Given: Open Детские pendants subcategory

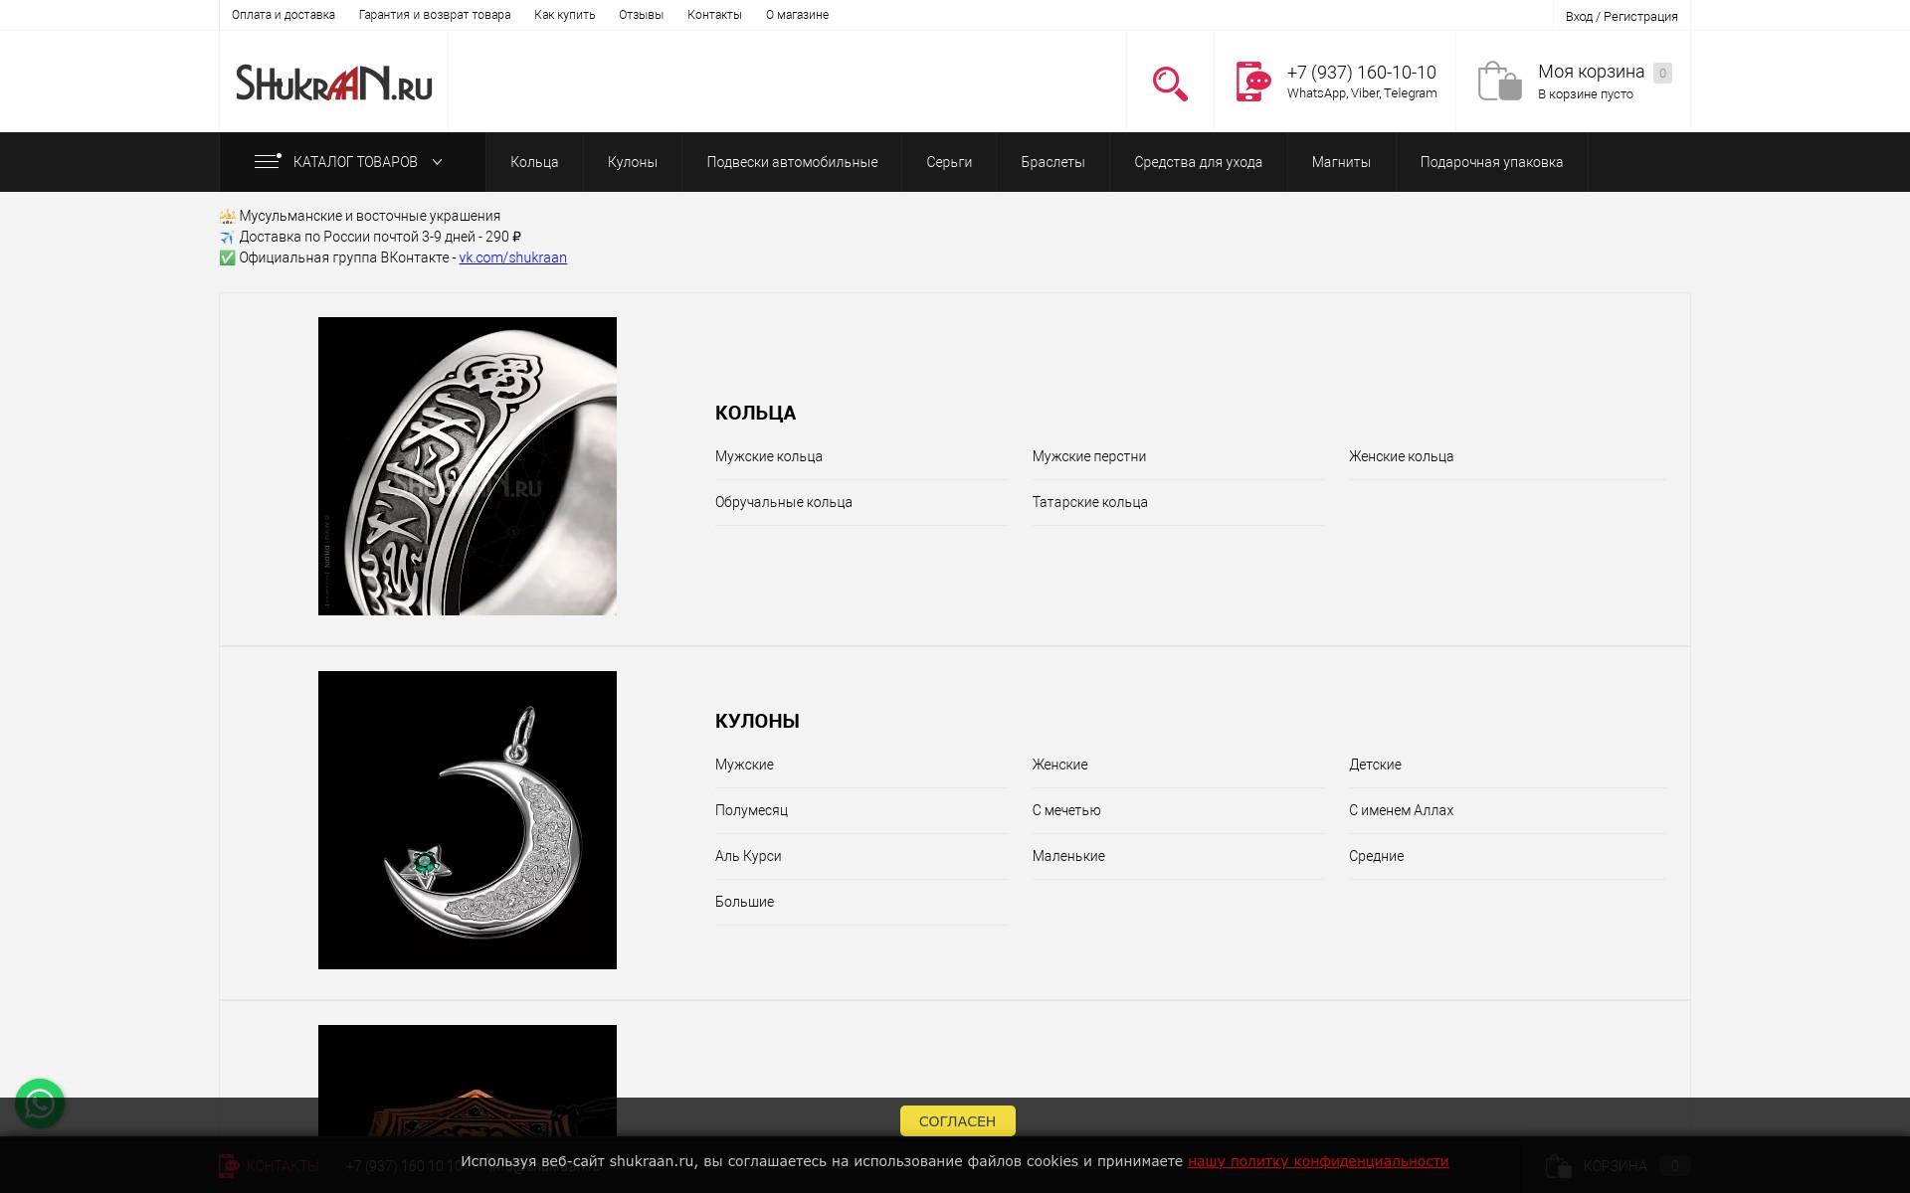Looking at the screenshot, I should [x=1375, y=765].
